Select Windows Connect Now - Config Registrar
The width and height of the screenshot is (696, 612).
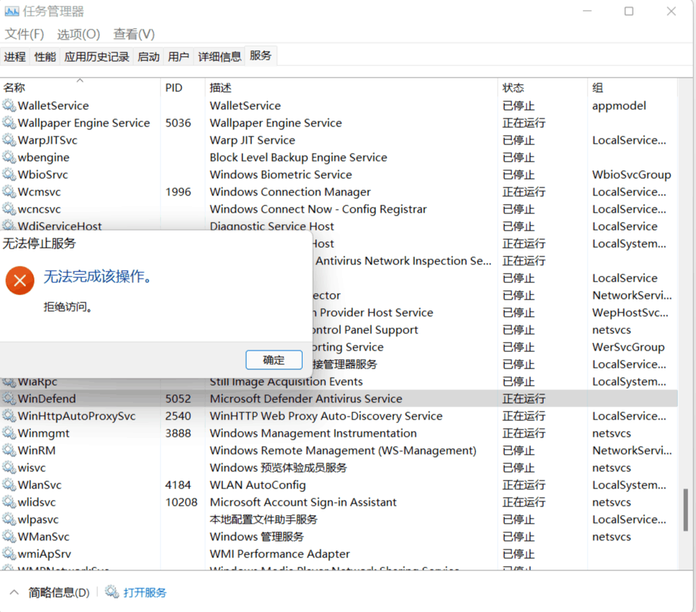[x=318, y=209]
